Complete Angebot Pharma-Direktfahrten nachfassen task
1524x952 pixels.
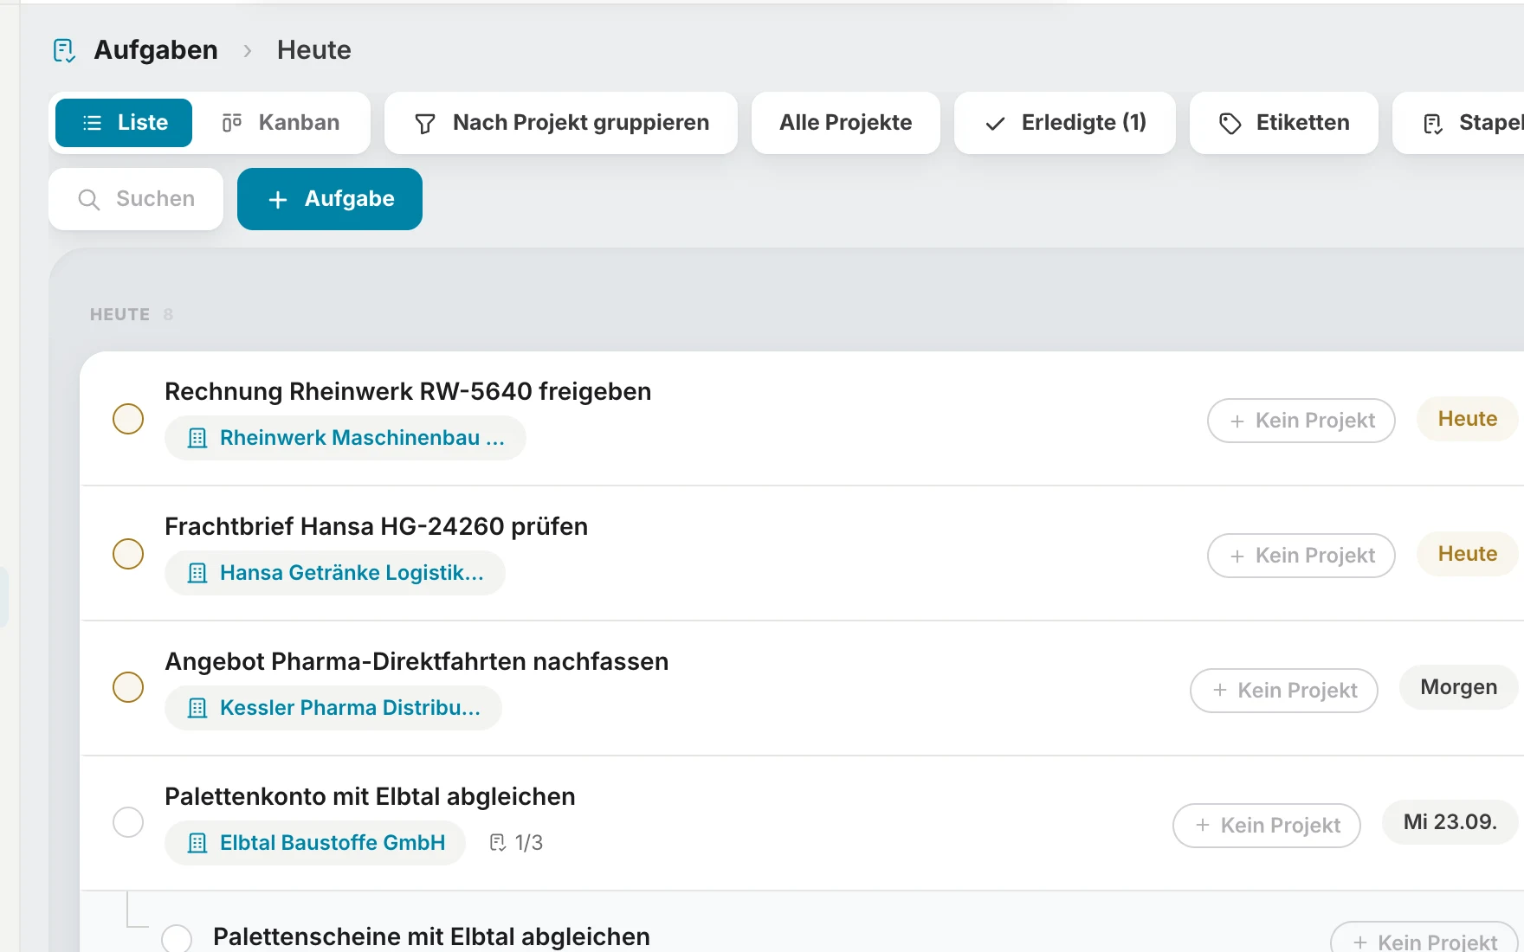tap(128, 687)
